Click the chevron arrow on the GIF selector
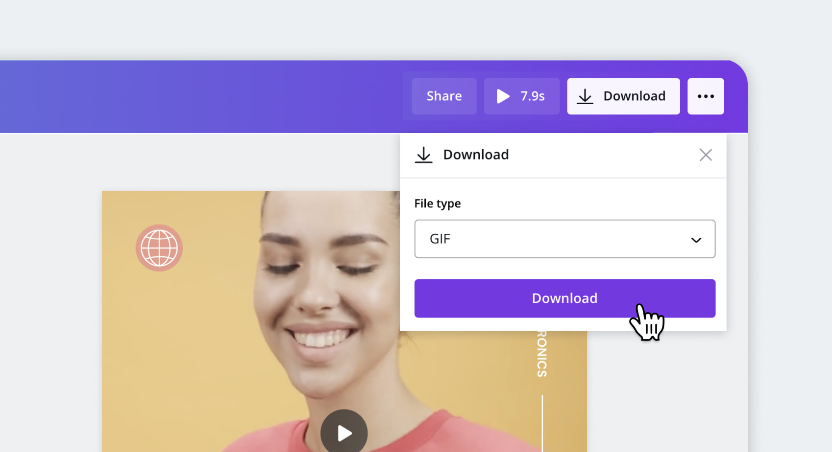 (696, 239)
